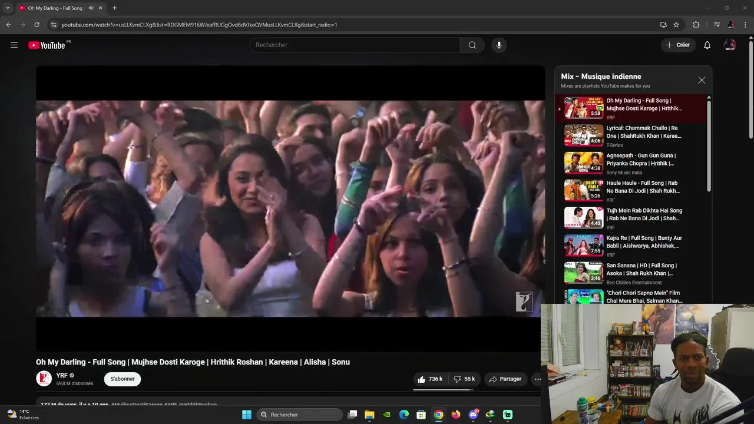Screen dimensions: 754x424
Task: Open the YouTube guide hamburger menu
Action: 14,45
